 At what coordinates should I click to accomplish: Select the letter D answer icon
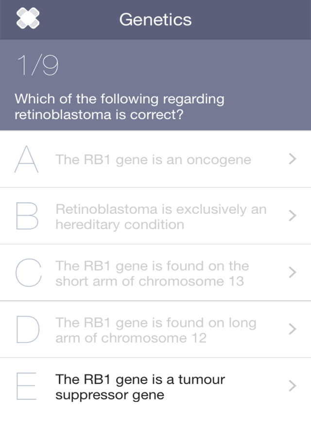pyautogui.click(x=27, y=329)
